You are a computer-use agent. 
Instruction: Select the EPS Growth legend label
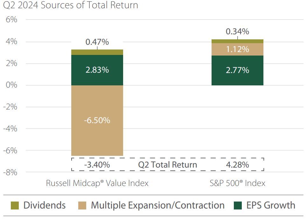(x=271, y=205)
